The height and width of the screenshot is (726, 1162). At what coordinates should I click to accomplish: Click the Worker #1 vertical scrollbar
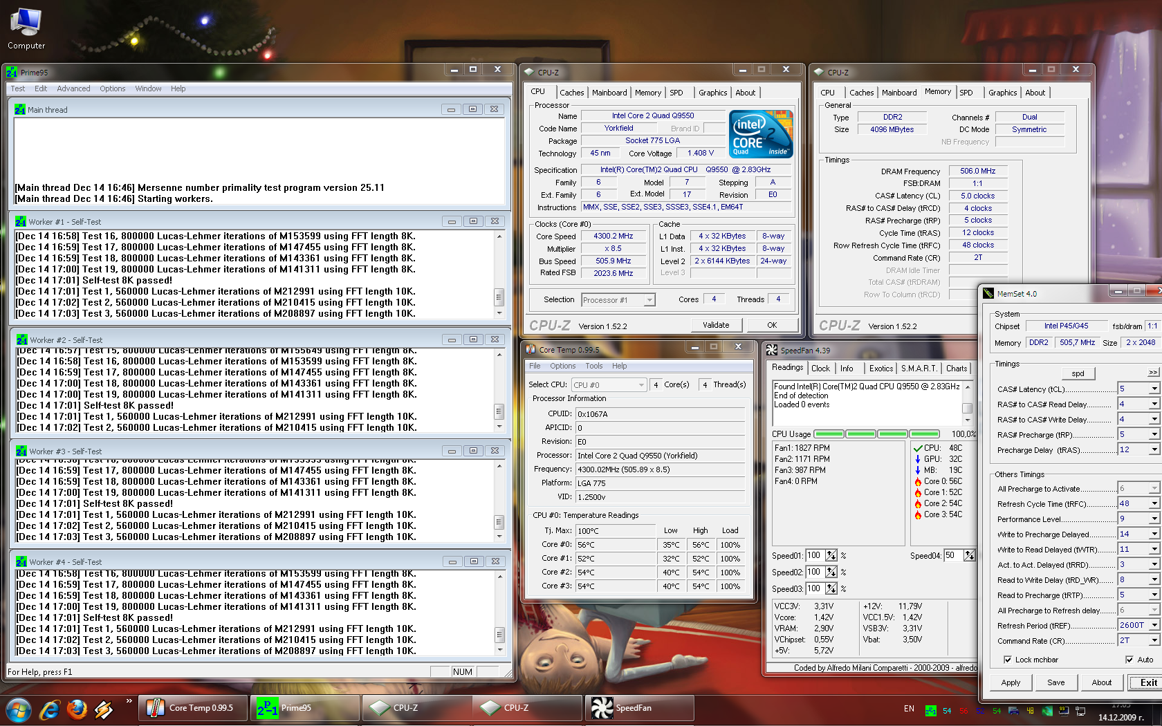coord(499,274)
